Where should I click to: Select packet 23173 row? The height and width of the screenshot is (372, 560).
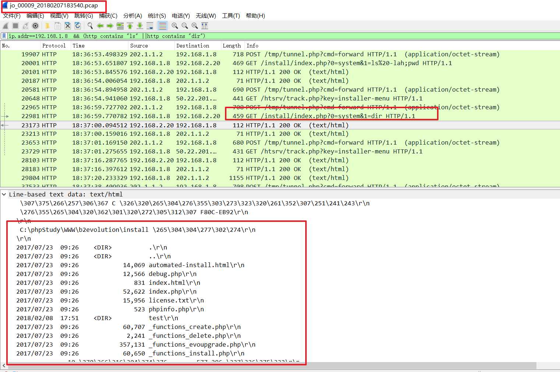(280, 125)
